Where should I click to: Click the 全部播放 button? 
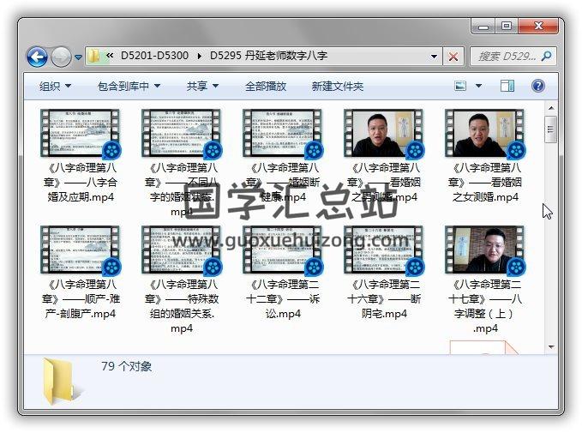(x=266, y=86)
